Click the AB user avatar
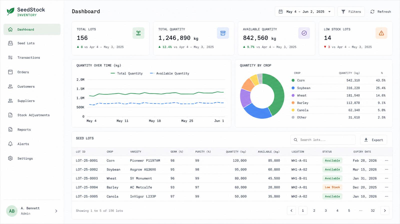400x224 pixels. [12, 211]
